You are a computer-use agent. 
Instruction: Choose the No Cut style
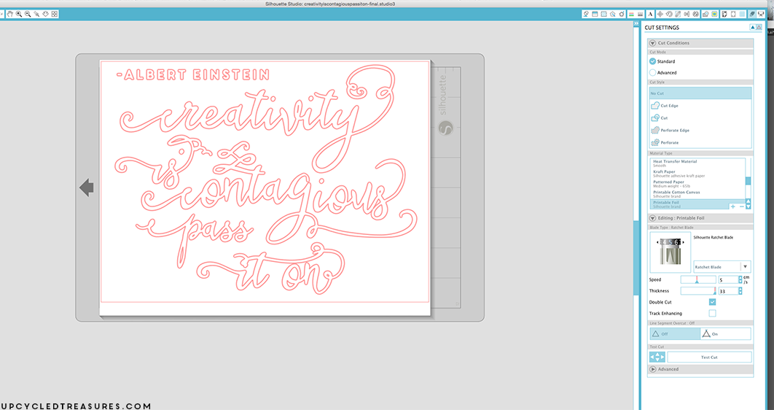700,93
